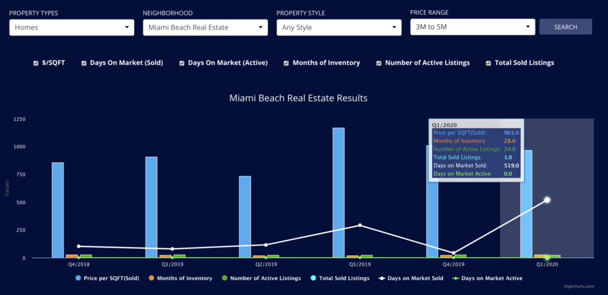Toggle Days on Market Active legend line
Screen dimensions: 608x295
point(487,278)
